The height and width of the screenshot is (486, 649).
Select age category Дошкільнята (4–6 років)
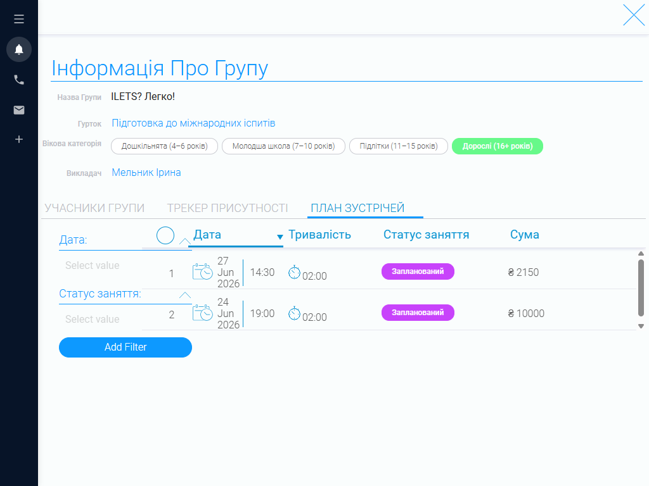pos(164,146)
